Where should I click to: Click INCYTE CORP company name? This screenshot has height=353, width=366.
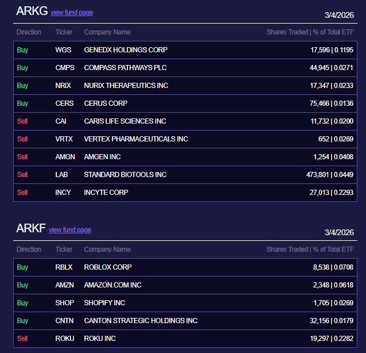tap(106, 192)
